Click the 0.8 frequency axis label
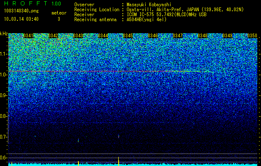The width and height of the screenshot is (261, 166). click(x=3, y=116)
